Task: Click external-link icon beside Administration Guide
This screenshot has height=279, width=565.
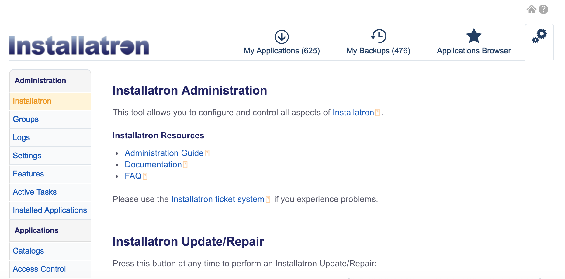Action: pos(207,153)
